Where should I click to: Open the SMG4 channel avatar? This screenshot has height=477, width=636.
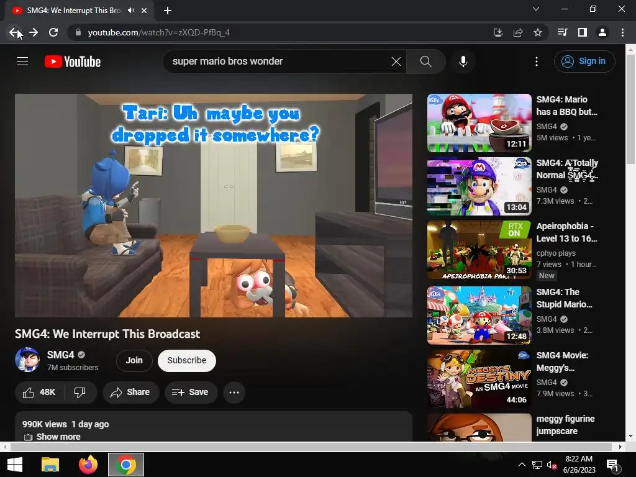(27, 360)
